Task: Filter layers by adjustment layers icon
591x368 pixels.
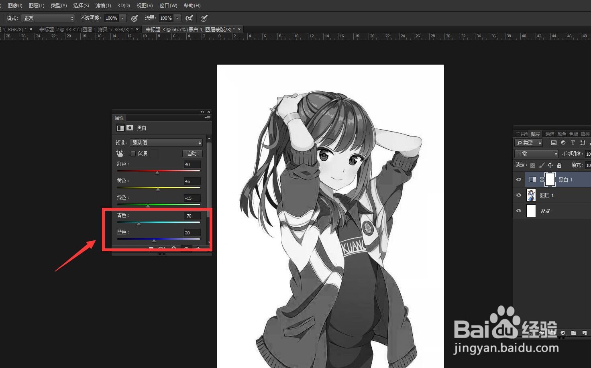Action: (x=563, y=143)
